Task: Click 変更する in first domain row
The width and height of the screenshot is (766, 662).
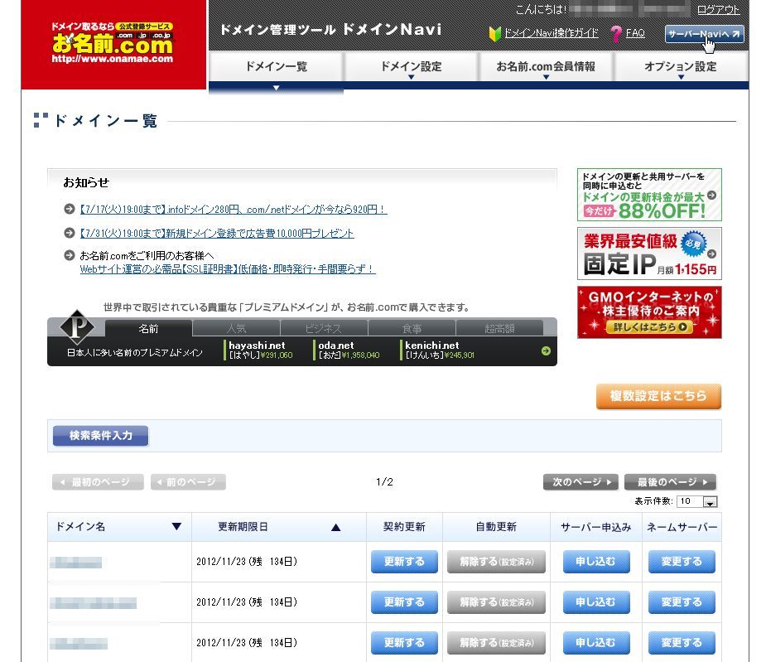Action: click(682, 562)
